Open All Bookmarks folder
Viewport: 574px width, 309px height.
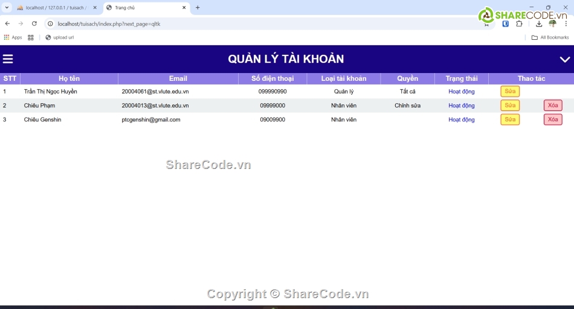pyautogui.click(x=550, y=37)
